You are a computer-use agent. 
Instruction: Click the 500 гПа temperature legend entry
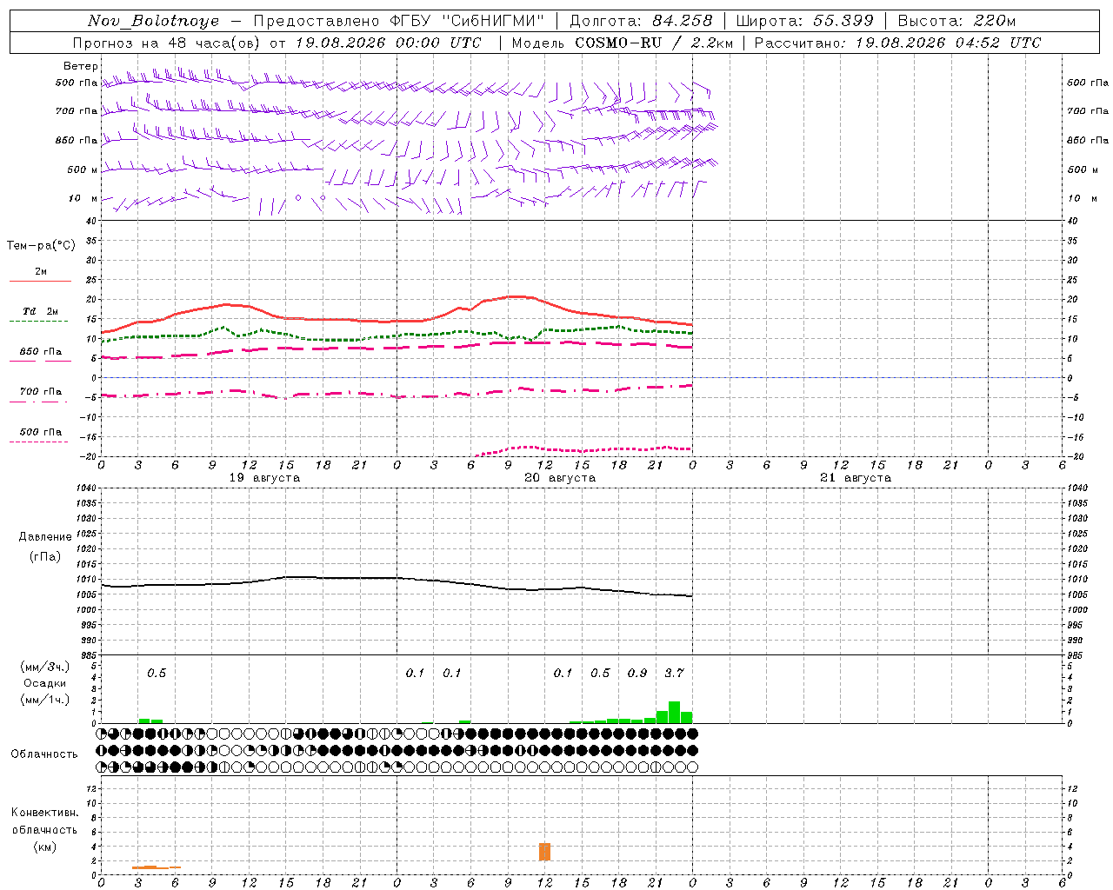tap(40, 436)
